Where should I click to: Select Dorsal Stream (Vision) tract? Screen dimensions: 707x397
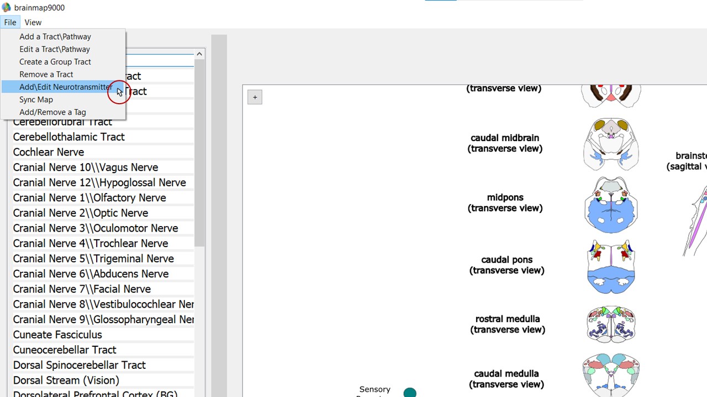(66, 380)
